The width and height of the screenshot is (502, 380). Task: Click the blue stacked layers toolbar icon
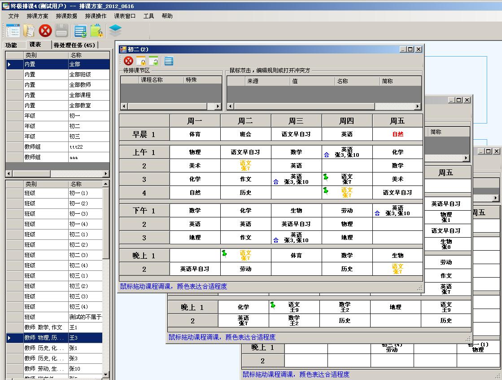(115, 31)
